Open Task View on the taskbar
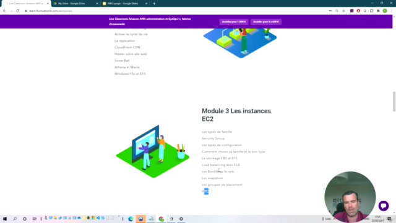This screenshot has height=223, width=396. tap(35, 219)
